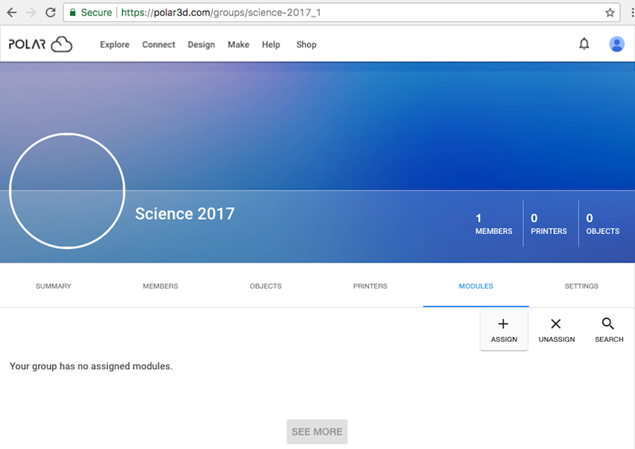Switch to the Settings tab
635x449 pixels.
pyautogui.click(x=582, y=286)
